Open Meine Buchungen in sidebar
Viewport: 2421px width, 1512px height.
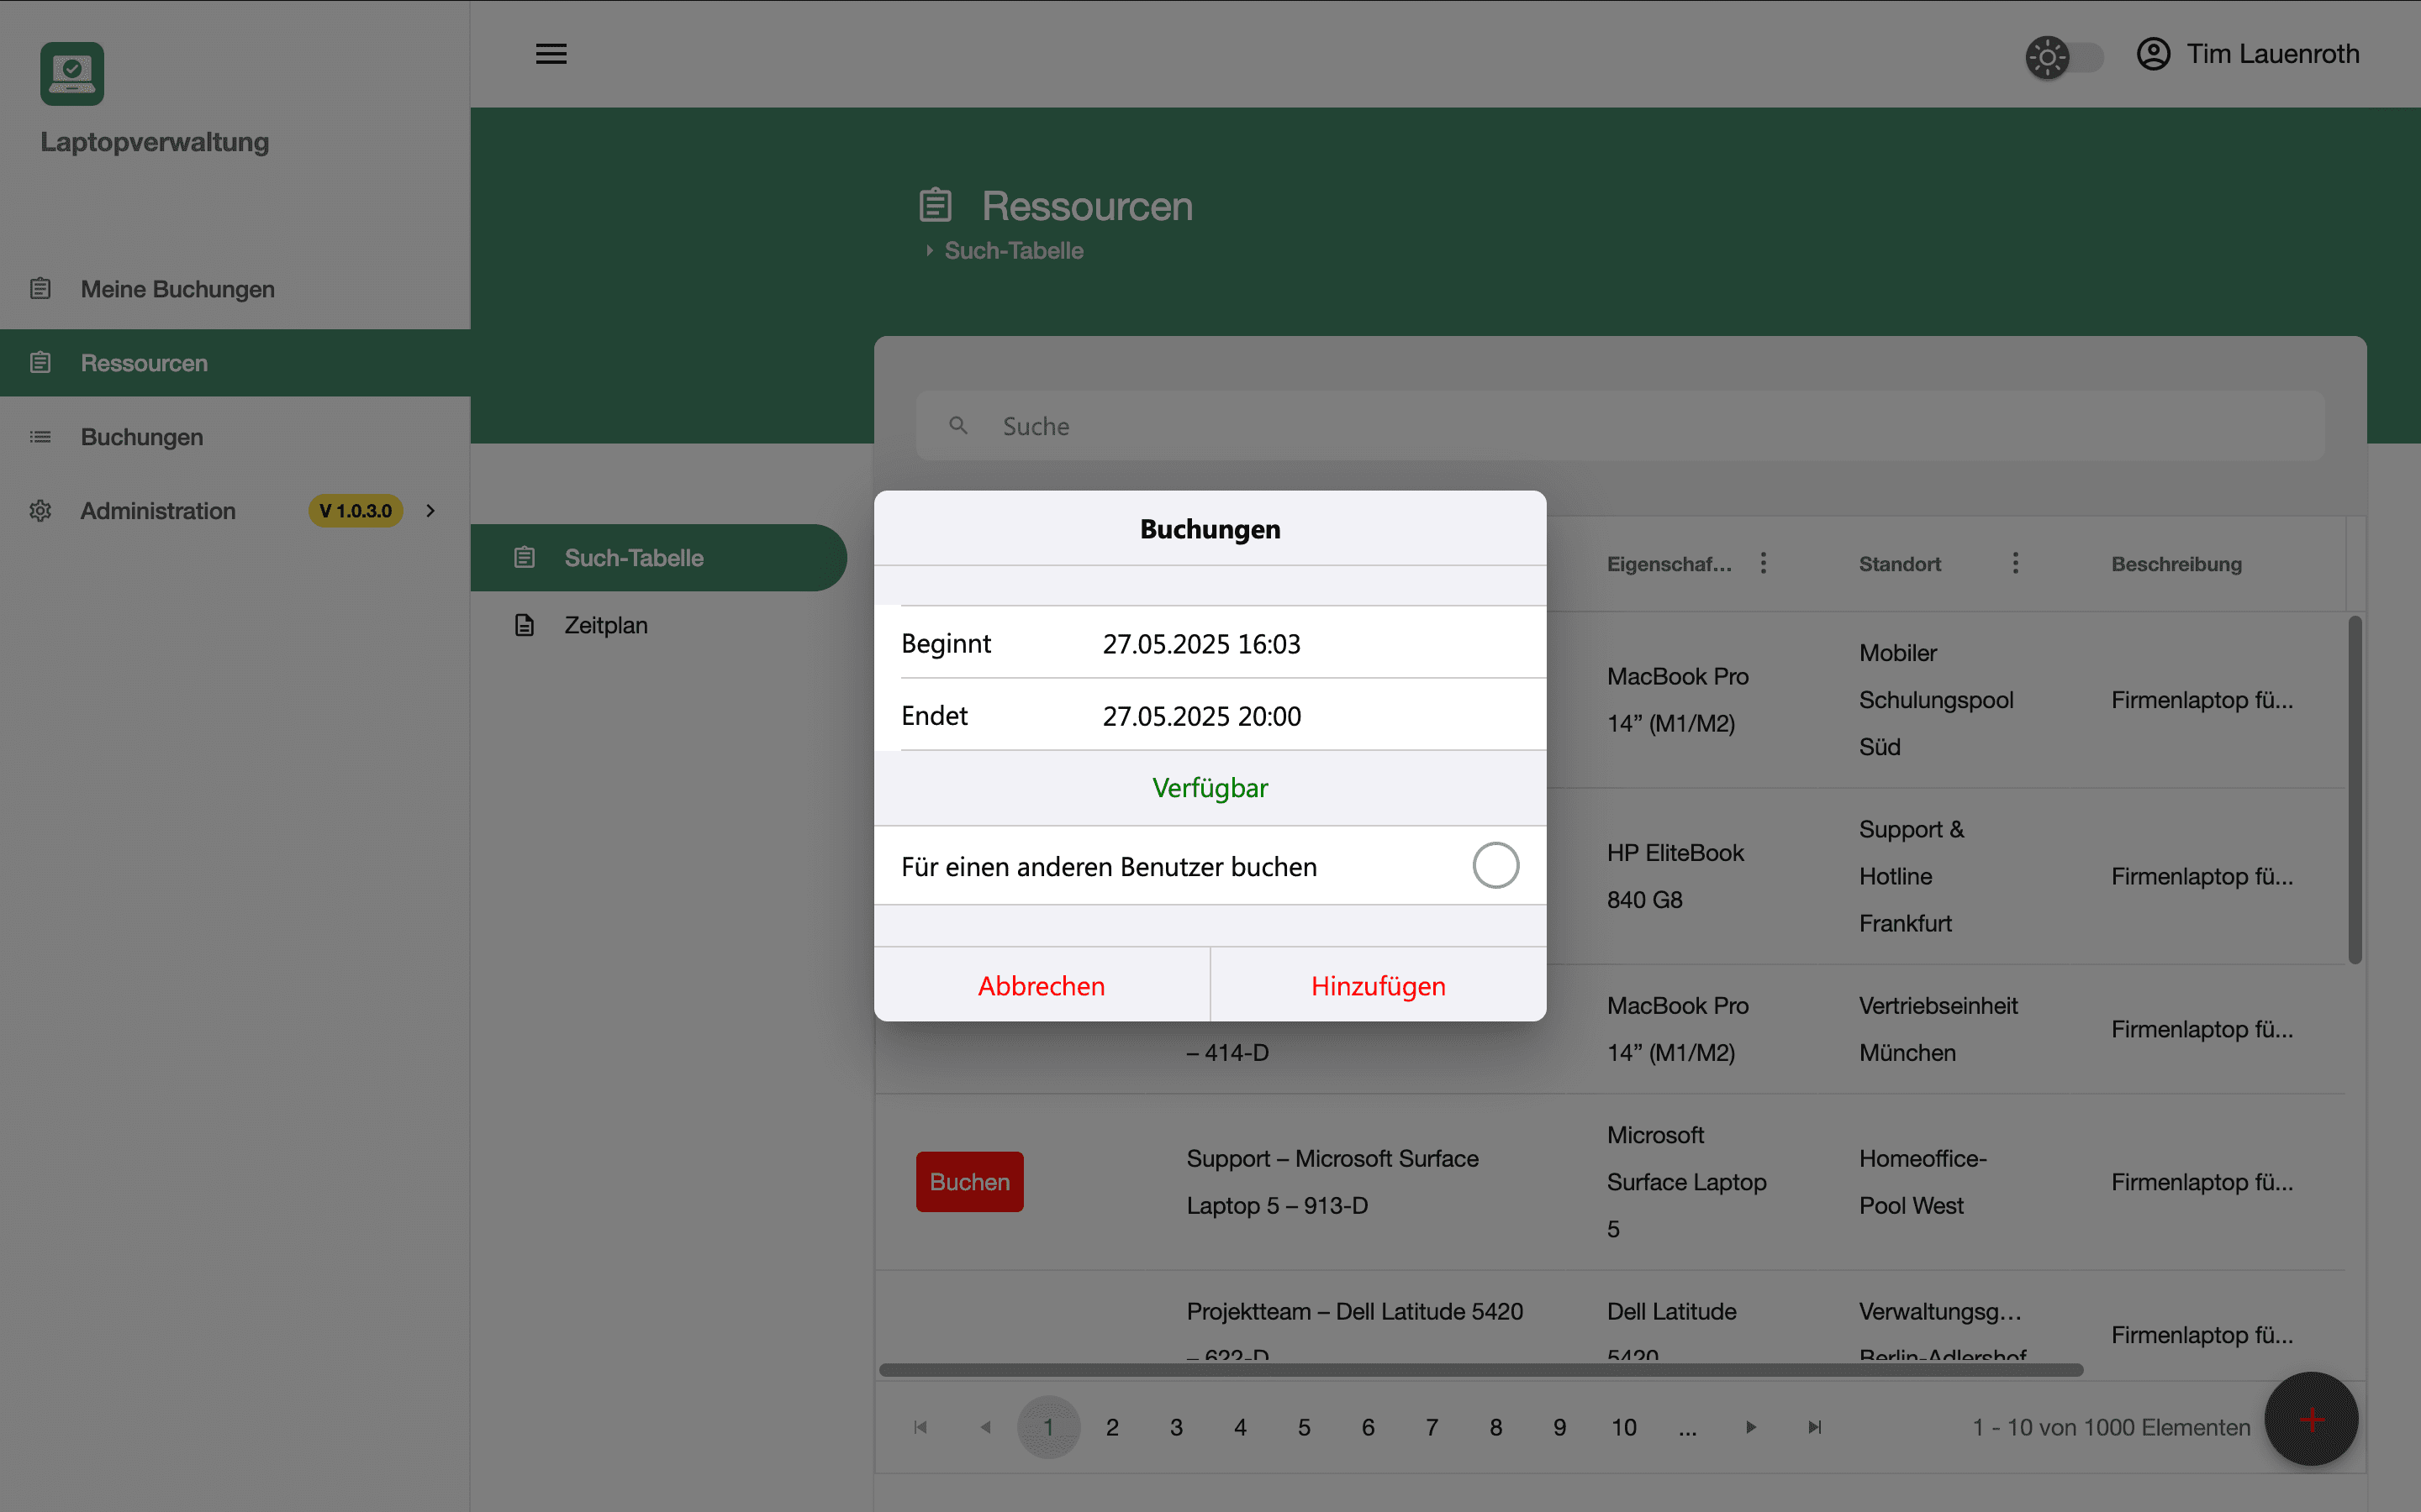tap(235, 289)
